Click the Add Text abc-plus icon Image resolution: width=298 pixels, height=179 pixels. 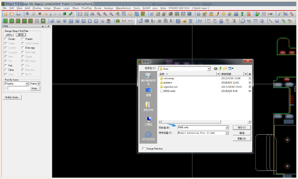click(x=283, y=21)
